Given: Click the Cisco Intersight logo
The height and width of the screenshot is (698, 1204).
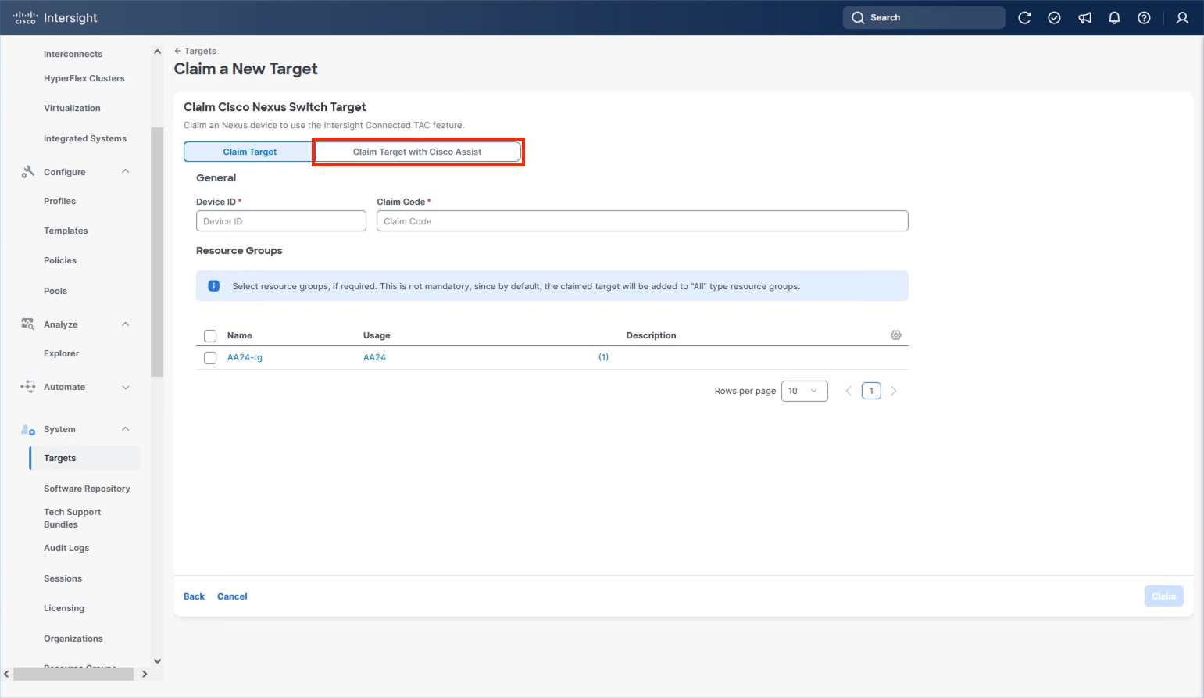Looking at the screenshot, I should (x=55, y=18).
